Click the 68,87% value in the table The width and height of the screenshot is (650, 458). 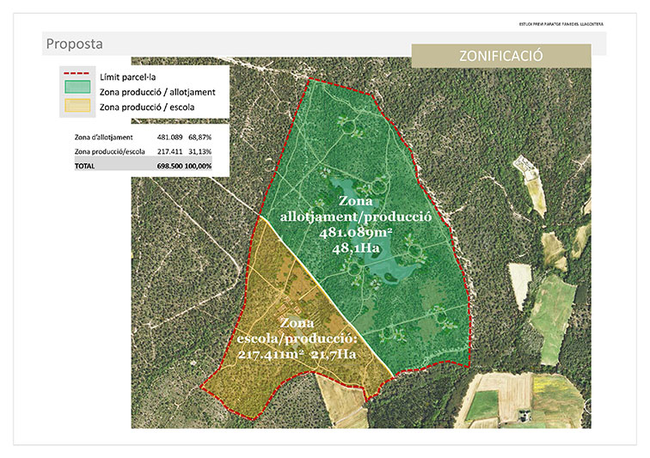pyautogui.click(x=199, y=137)
